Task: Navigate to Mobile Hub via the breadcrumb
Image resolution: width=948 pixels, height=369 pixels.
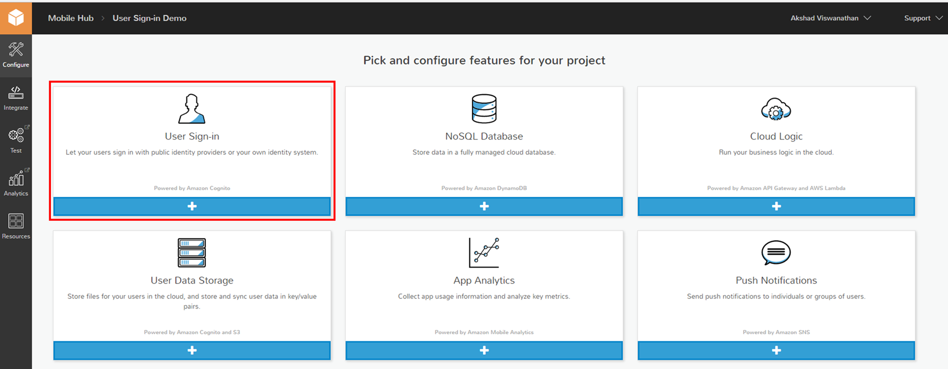Action: [70, 18]
